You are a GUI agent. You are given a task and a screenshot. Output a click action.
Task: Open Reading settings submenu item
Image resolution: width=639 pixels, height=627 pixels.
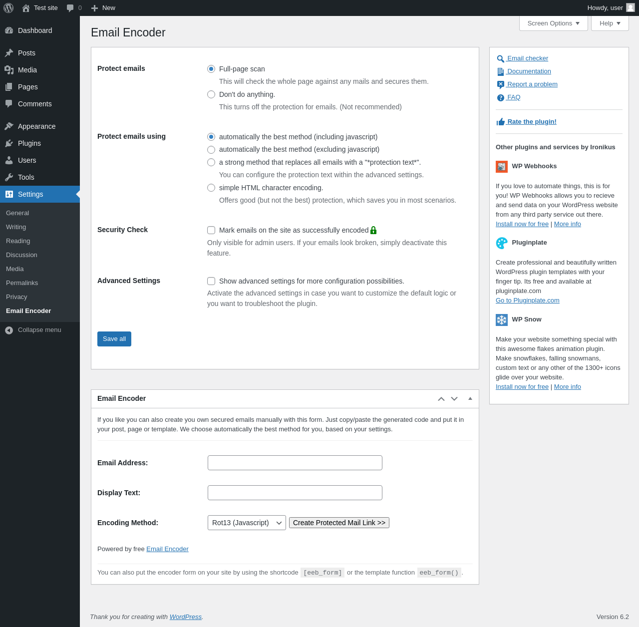click(18, 241)
